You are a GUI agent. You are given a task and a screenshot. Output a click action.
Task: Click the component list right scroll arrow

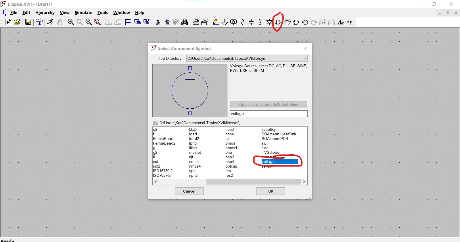[304, 182]
